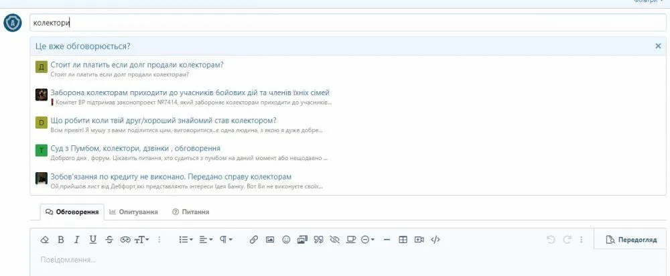Open thread 'Що робити коли твій друг став колектором?'
This screenshot has width=670, height=276.
(163, 121)
